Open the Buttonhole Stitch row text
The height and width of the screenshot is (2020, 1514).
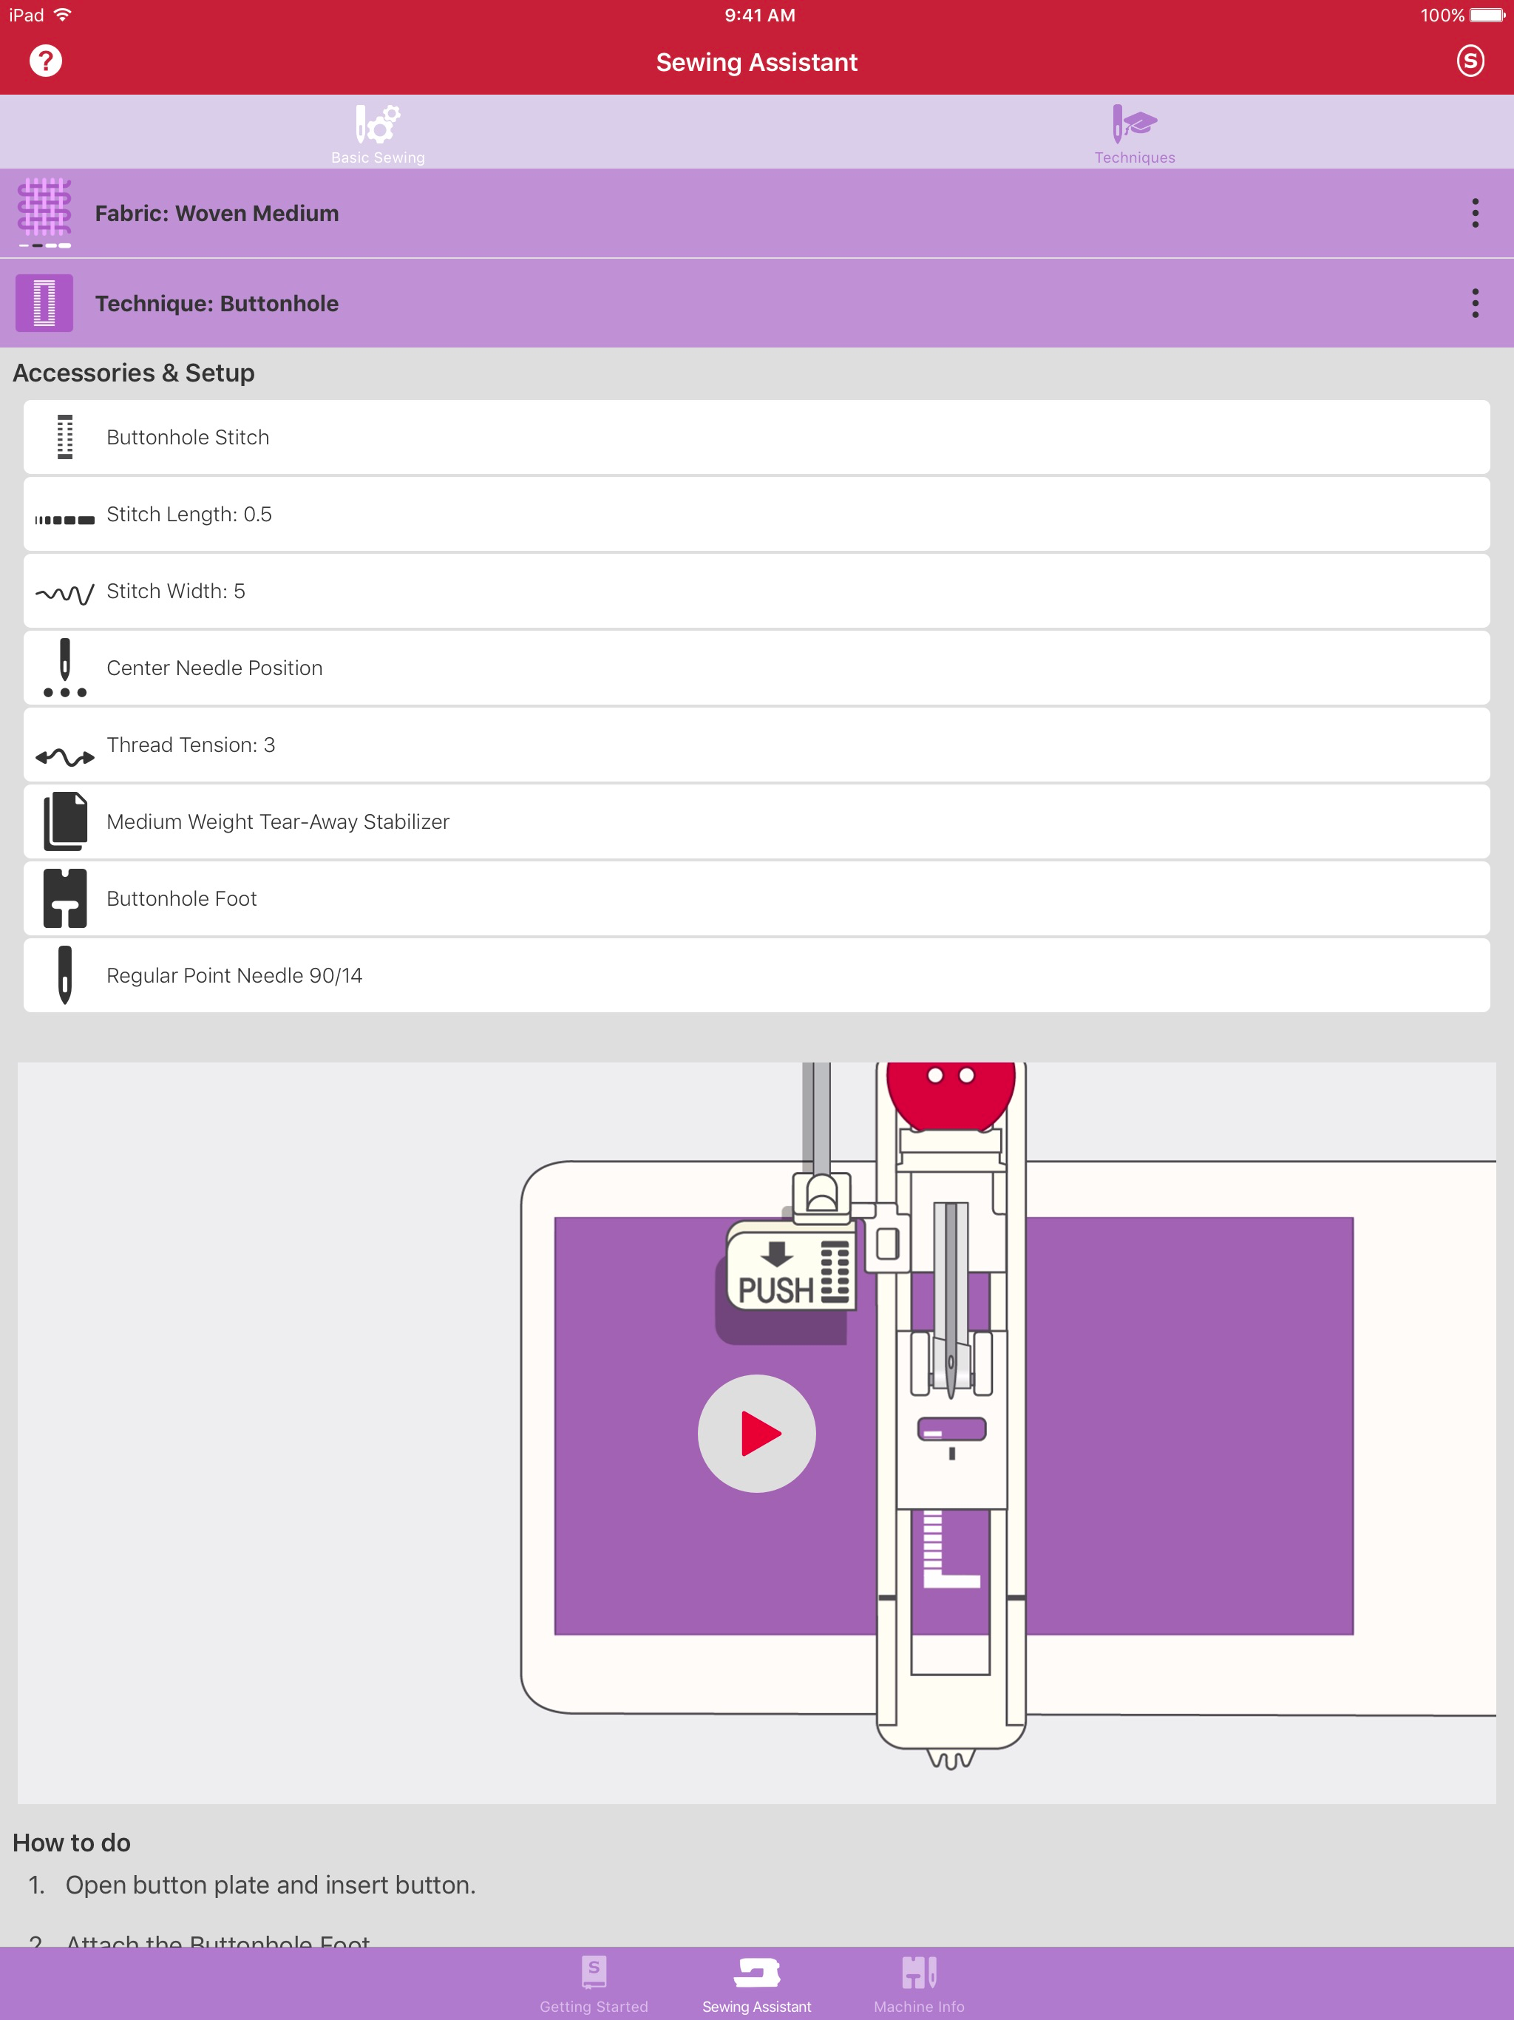coord(188,438)
